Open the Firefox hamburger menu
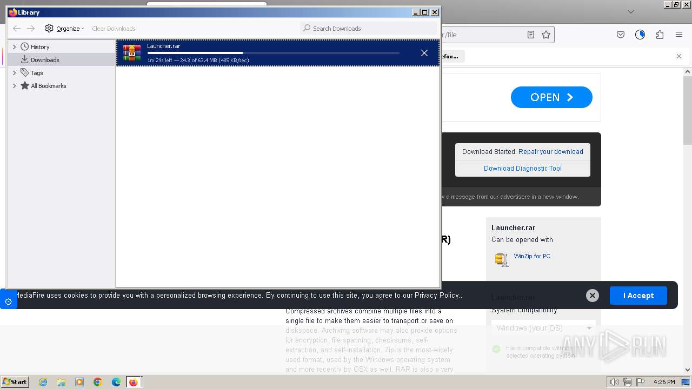Screen dimensions: 692x389 pos(679,35)
